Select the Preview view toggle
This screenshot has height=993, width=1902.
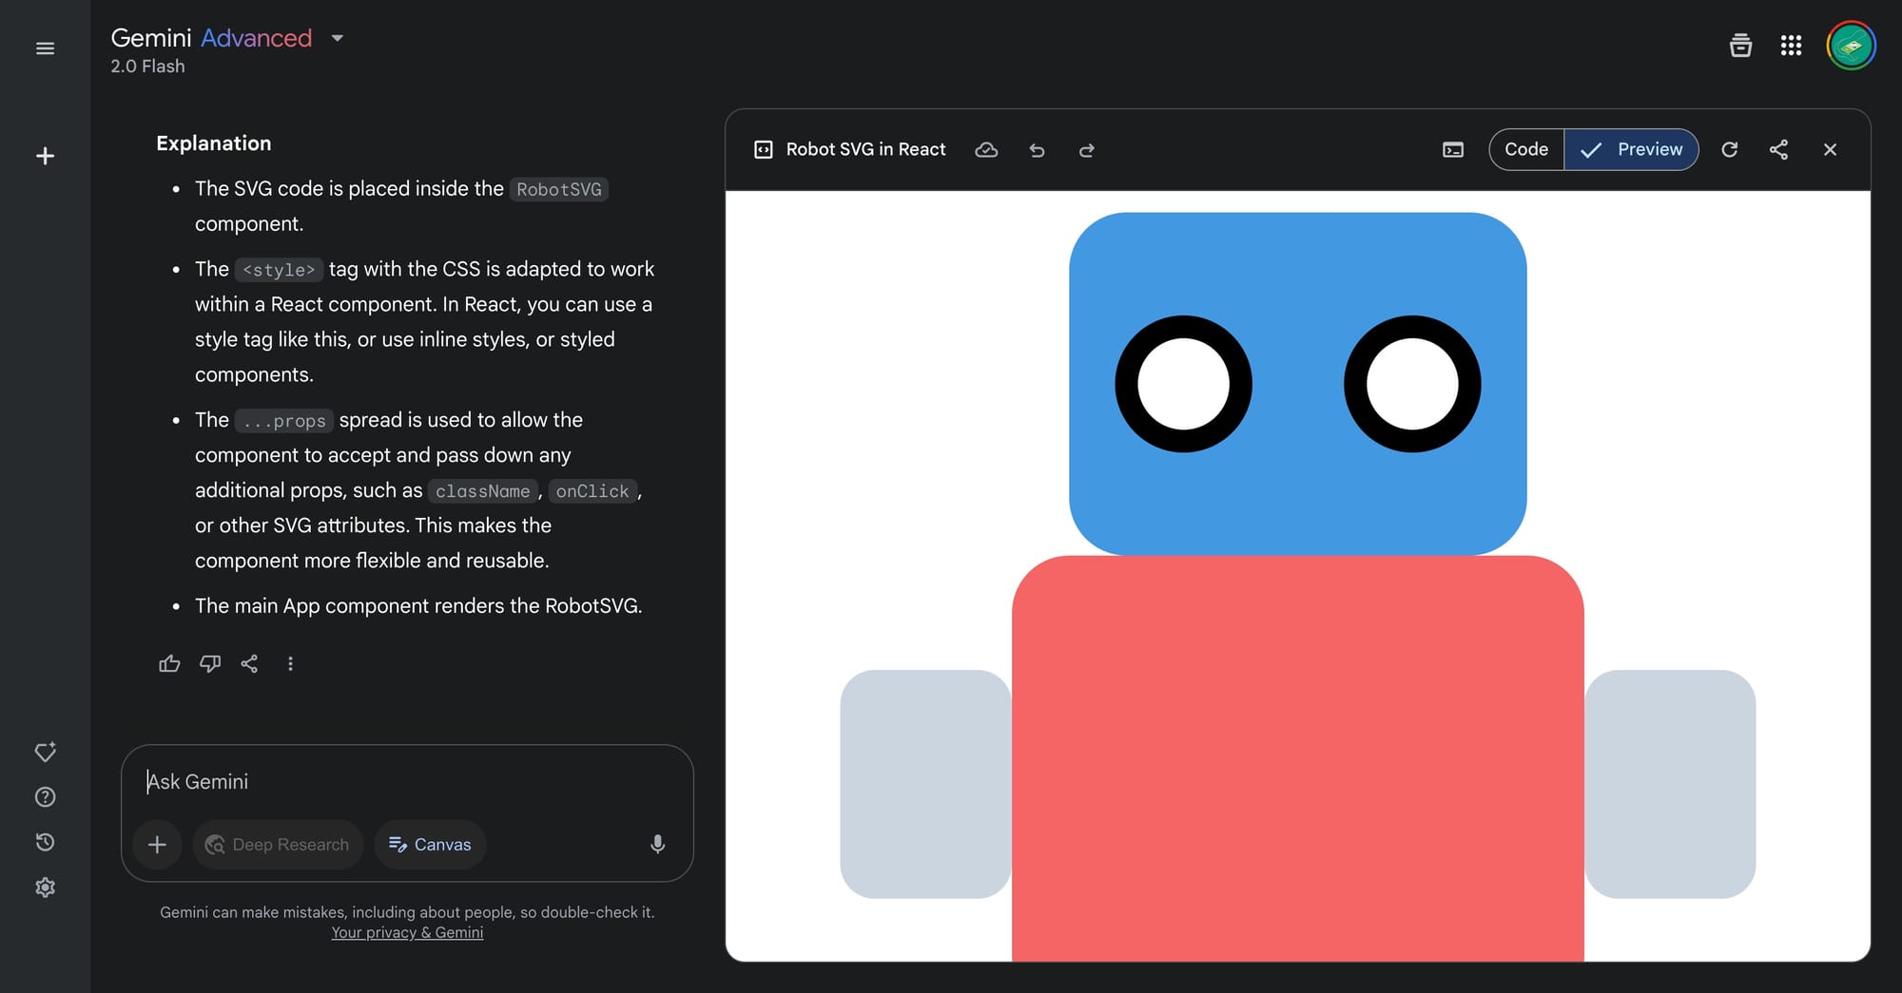click(x=1632, y=150)
